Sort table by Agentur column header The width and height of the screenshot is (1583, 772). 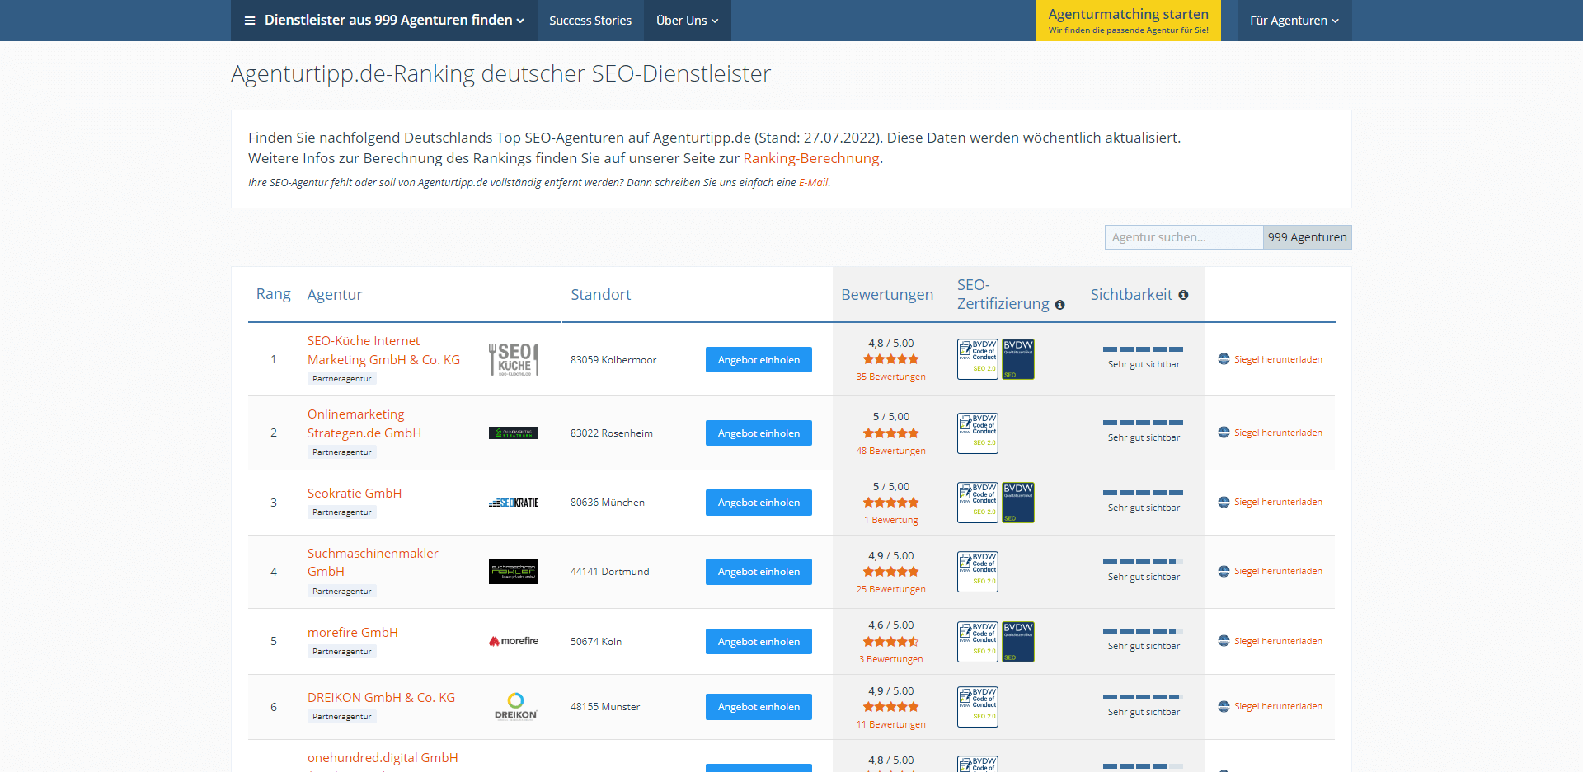335,295
